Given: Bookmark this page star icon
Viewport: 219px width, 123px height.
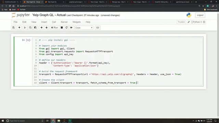Looking at the screenshot, I should pyautogui.click(x=203, y=6).
